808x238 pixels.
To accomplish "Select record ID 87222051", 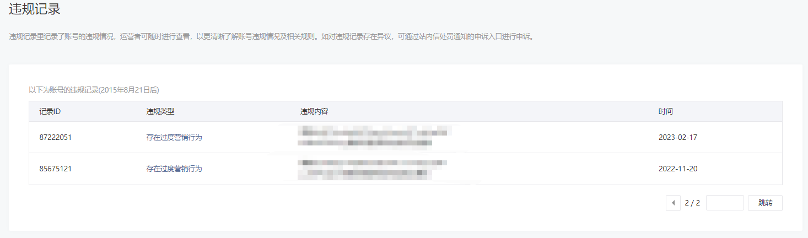I will pos(56,137).
